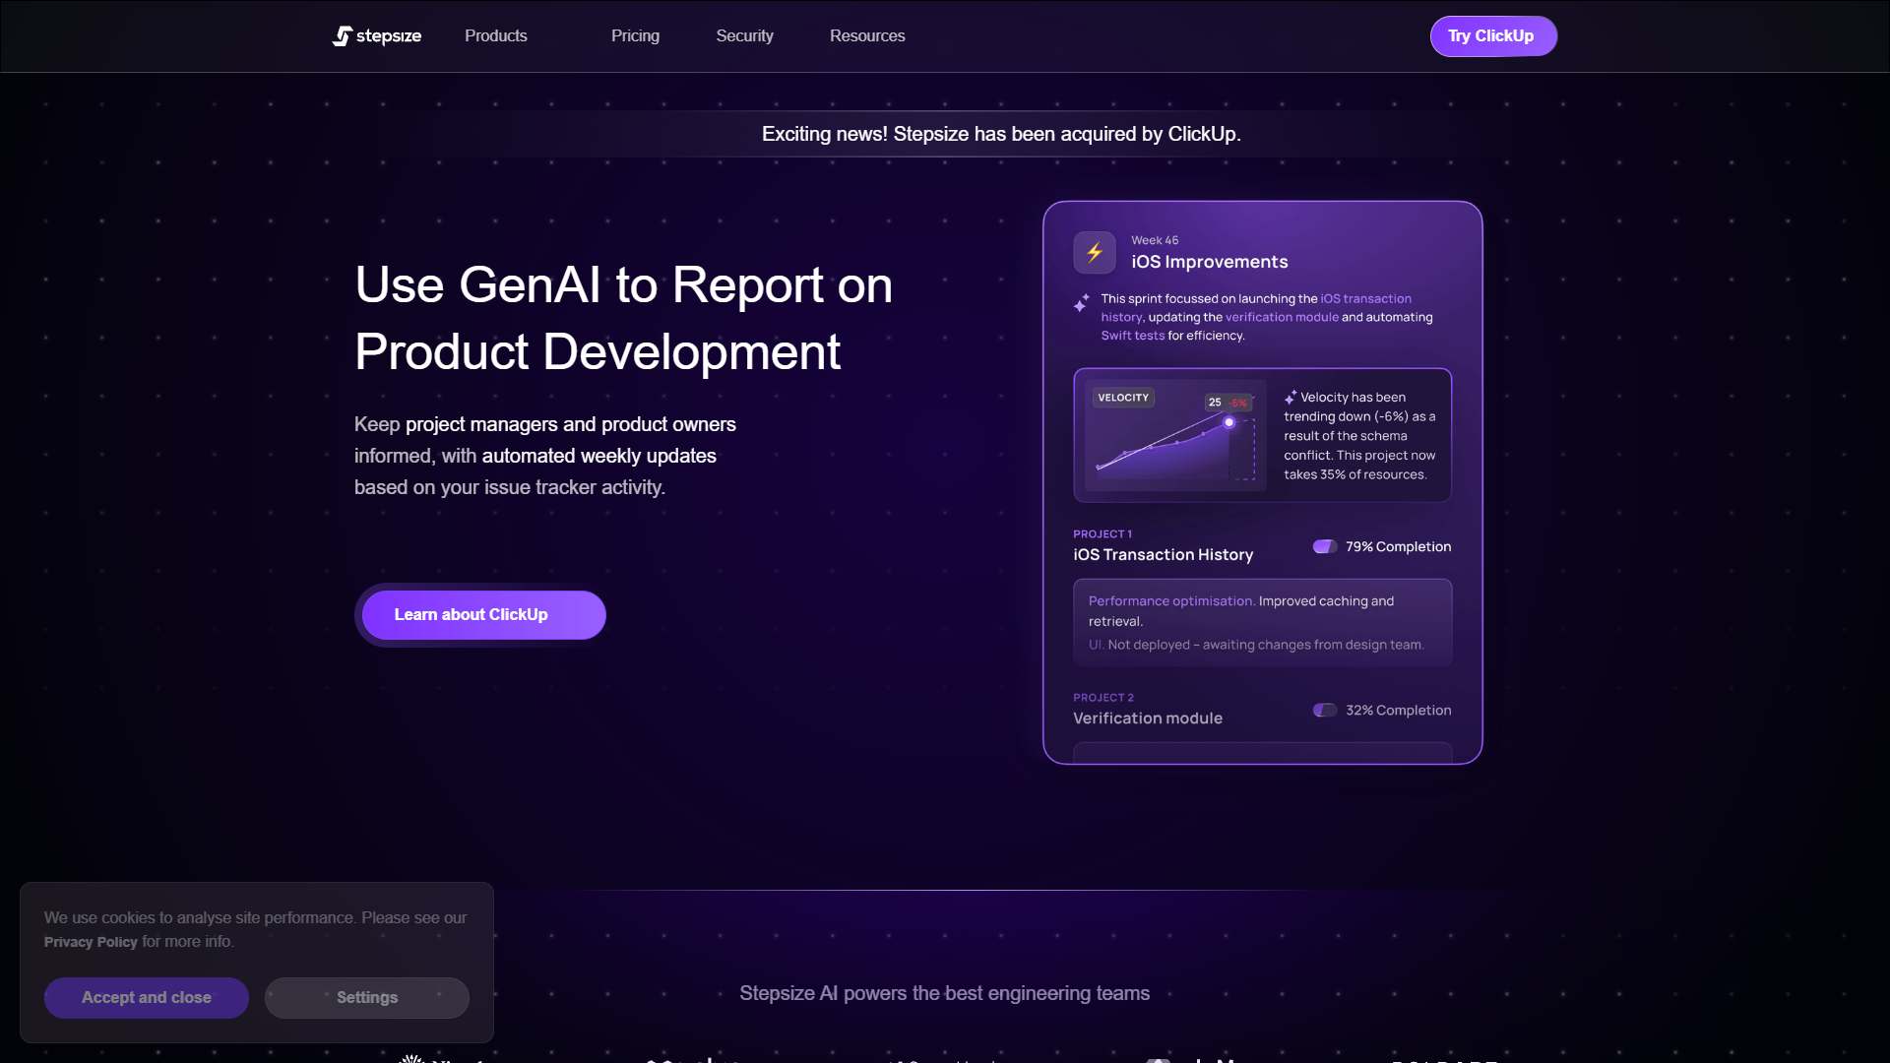
Task: Open the Products menu
Action: [x=496, y=36]
